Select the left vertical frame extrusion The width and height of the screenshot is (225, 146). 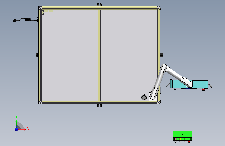click(40, 55)
